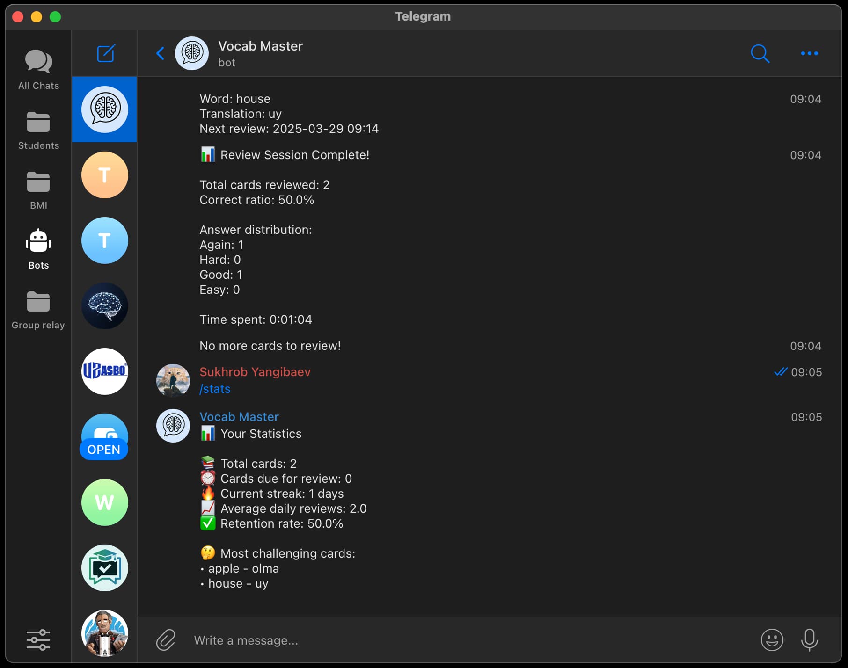Click the Vocab Master sender name in message
Viewport: 848px width, 668px height.
coord(239,417)
